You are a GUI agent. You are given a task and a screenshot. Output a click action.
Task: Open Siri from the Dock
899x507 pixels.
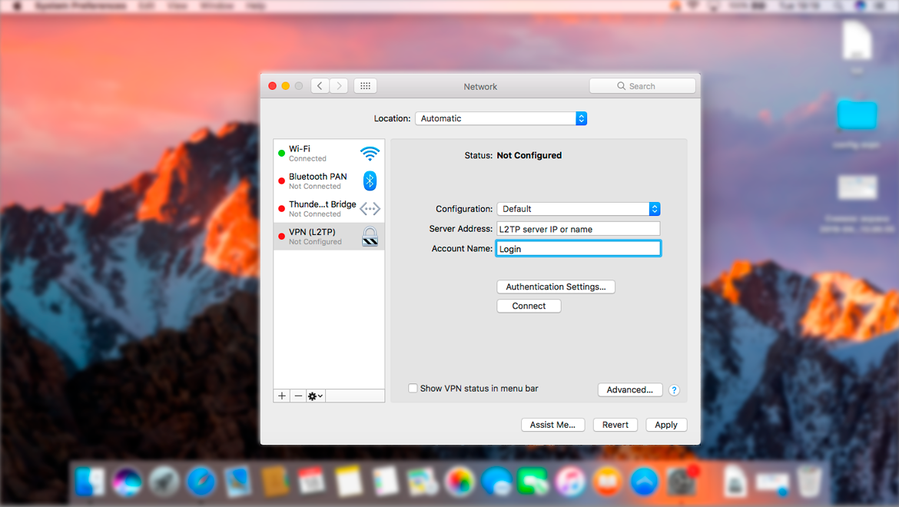(x=127, y=481)
